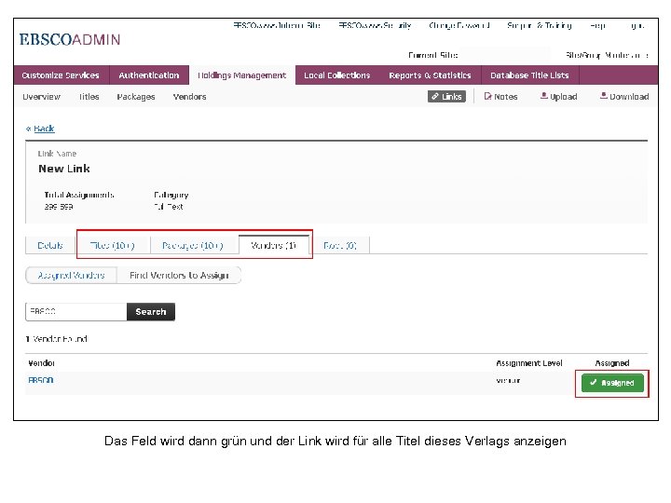Open the Customize Services tab
The width and height of the screenshot is (671, 503).
[x=61, y=75]
